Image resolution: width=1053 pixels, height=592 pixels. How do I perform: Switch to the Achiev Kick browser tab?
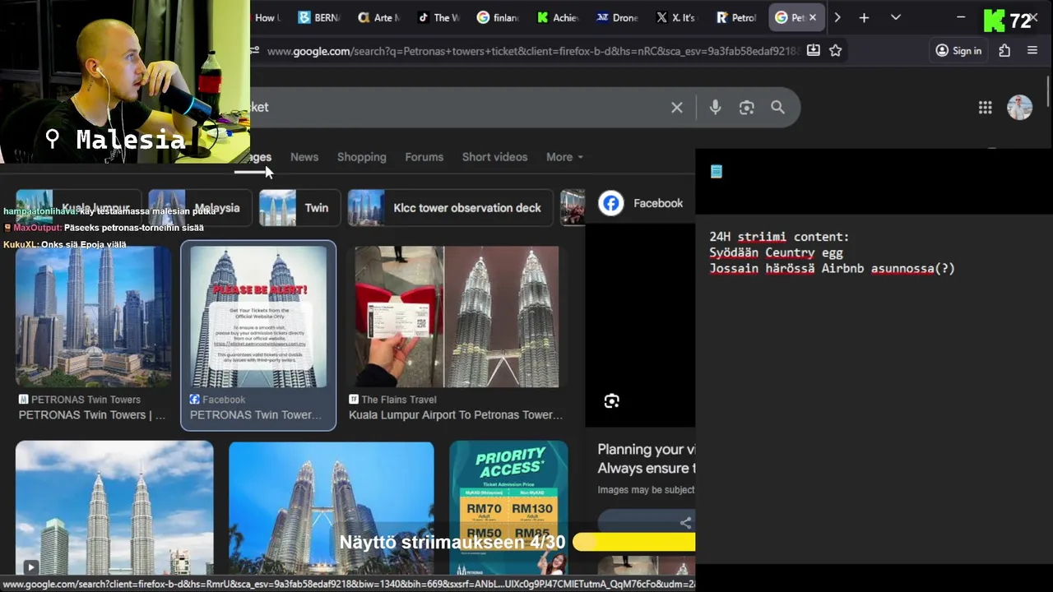[x=557, y=17]
